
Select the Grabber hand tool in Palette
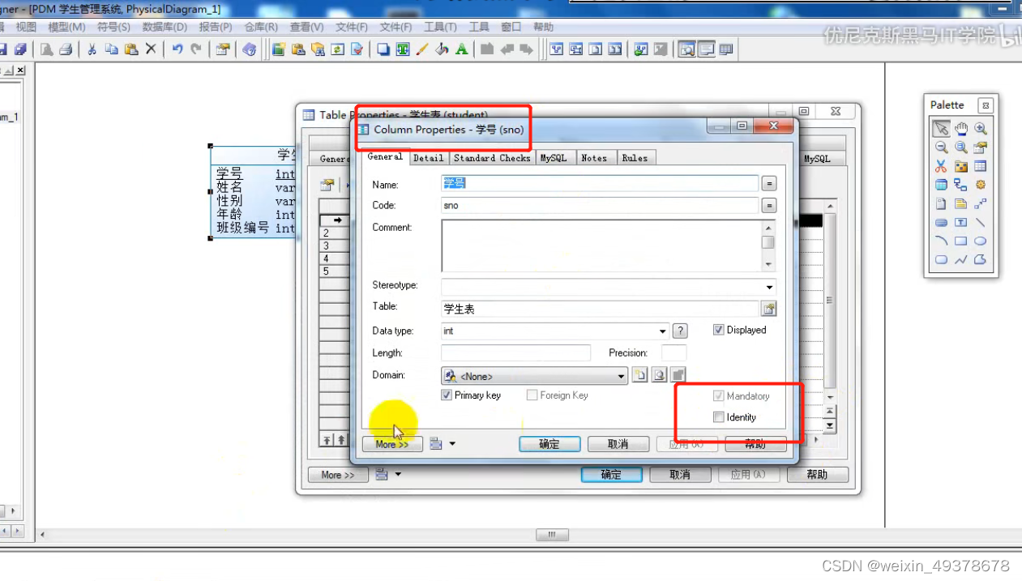point(960,128)
